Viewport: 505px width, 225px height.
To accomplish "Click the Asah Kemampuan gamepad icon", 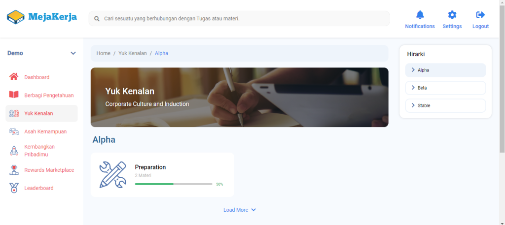I will (x=14, y=131).
